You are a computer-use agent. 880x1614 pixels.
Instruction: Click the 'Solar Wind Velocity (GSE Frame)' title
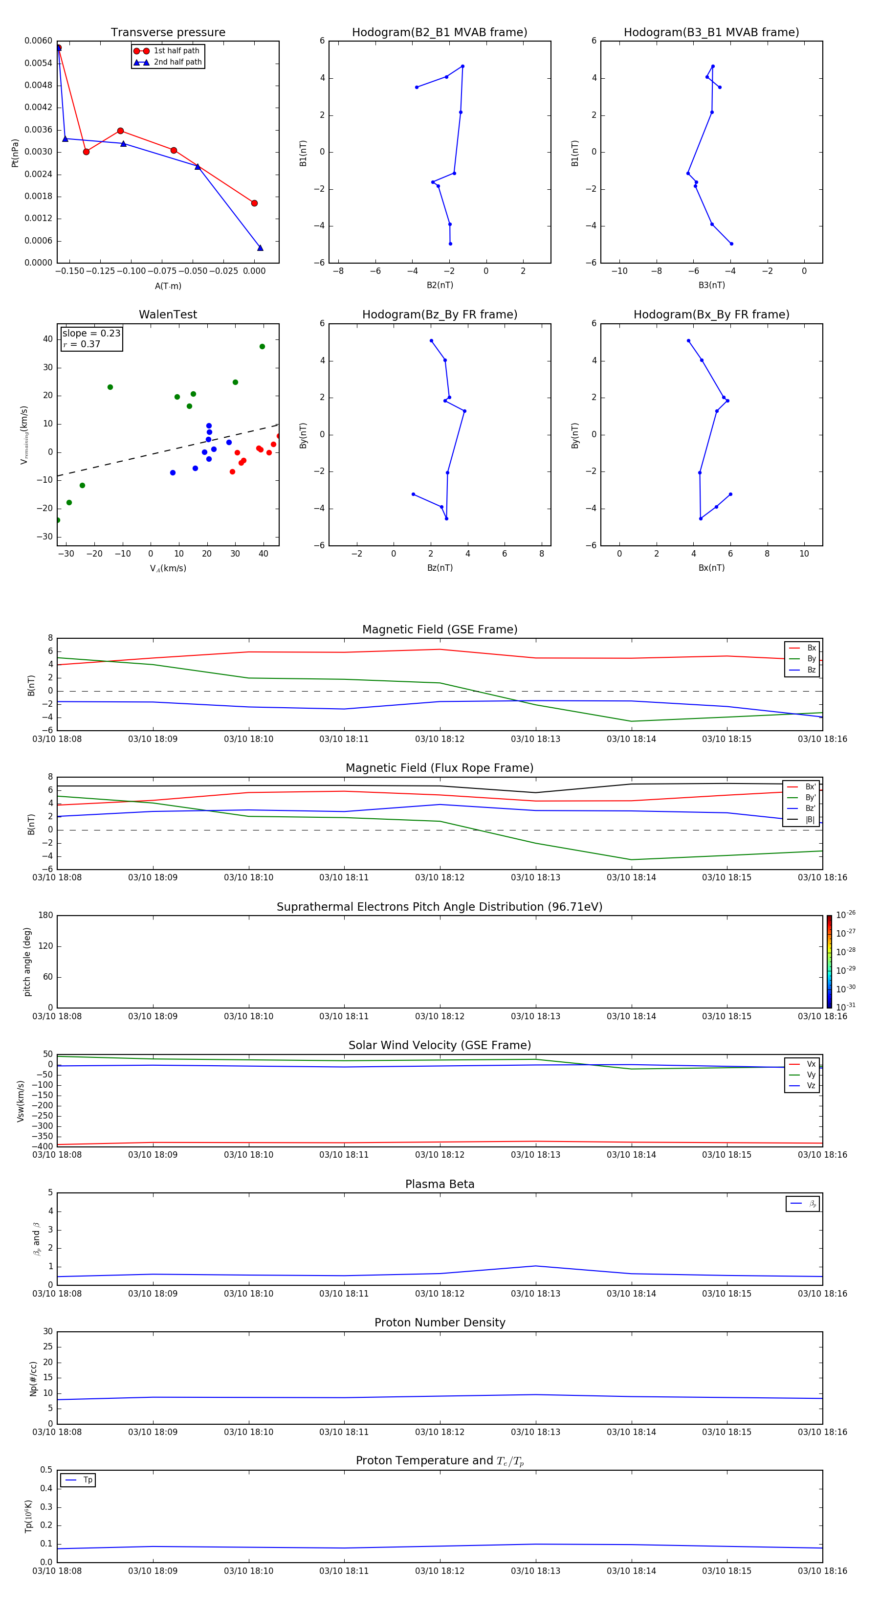(x=440, y=1046)
